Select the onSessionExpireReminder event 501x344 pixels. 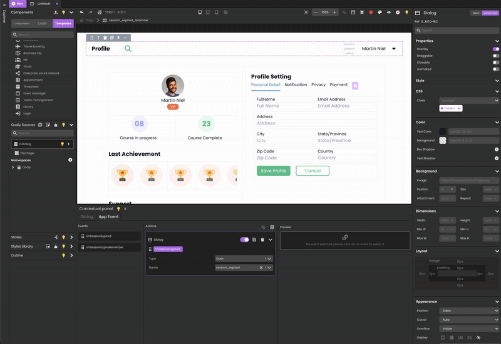(x=105, y=248)
